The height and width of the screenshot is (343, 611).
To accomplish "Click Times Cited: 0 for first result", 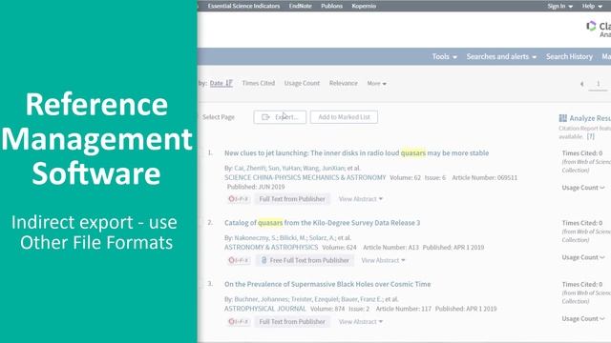I will pos(582,153).
